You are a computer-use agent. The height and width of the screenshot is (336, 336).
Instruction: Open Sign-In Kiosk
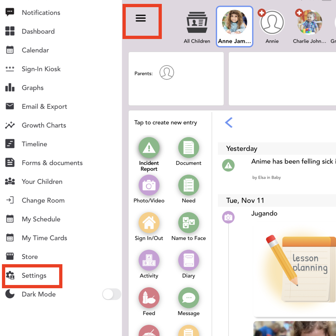pos(41,69)
